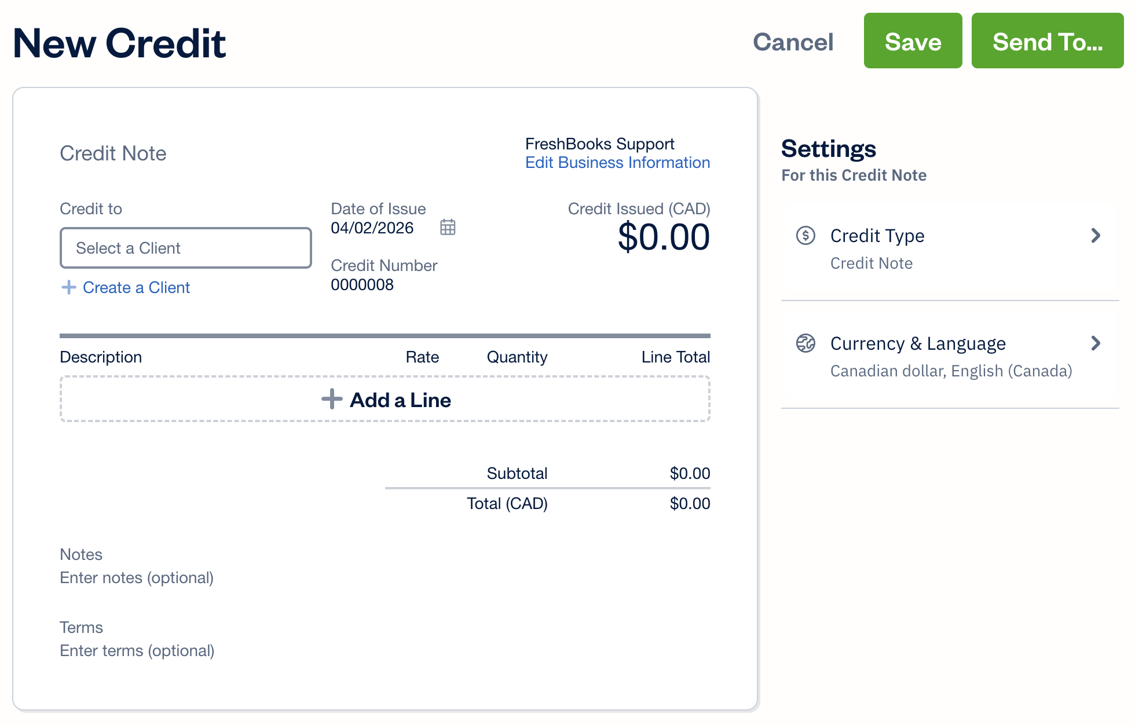1135x725 pixels.
Task: Expand the Credit Type settings chevron
Action: pyautogui.click(x=1096, y=235)
